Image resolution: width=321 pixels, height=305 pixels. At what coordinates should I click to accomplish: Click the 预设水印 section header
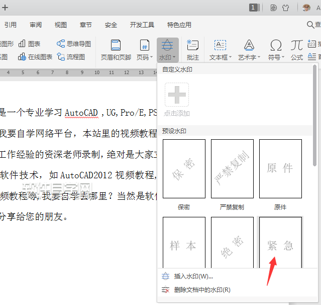(174, 131)
